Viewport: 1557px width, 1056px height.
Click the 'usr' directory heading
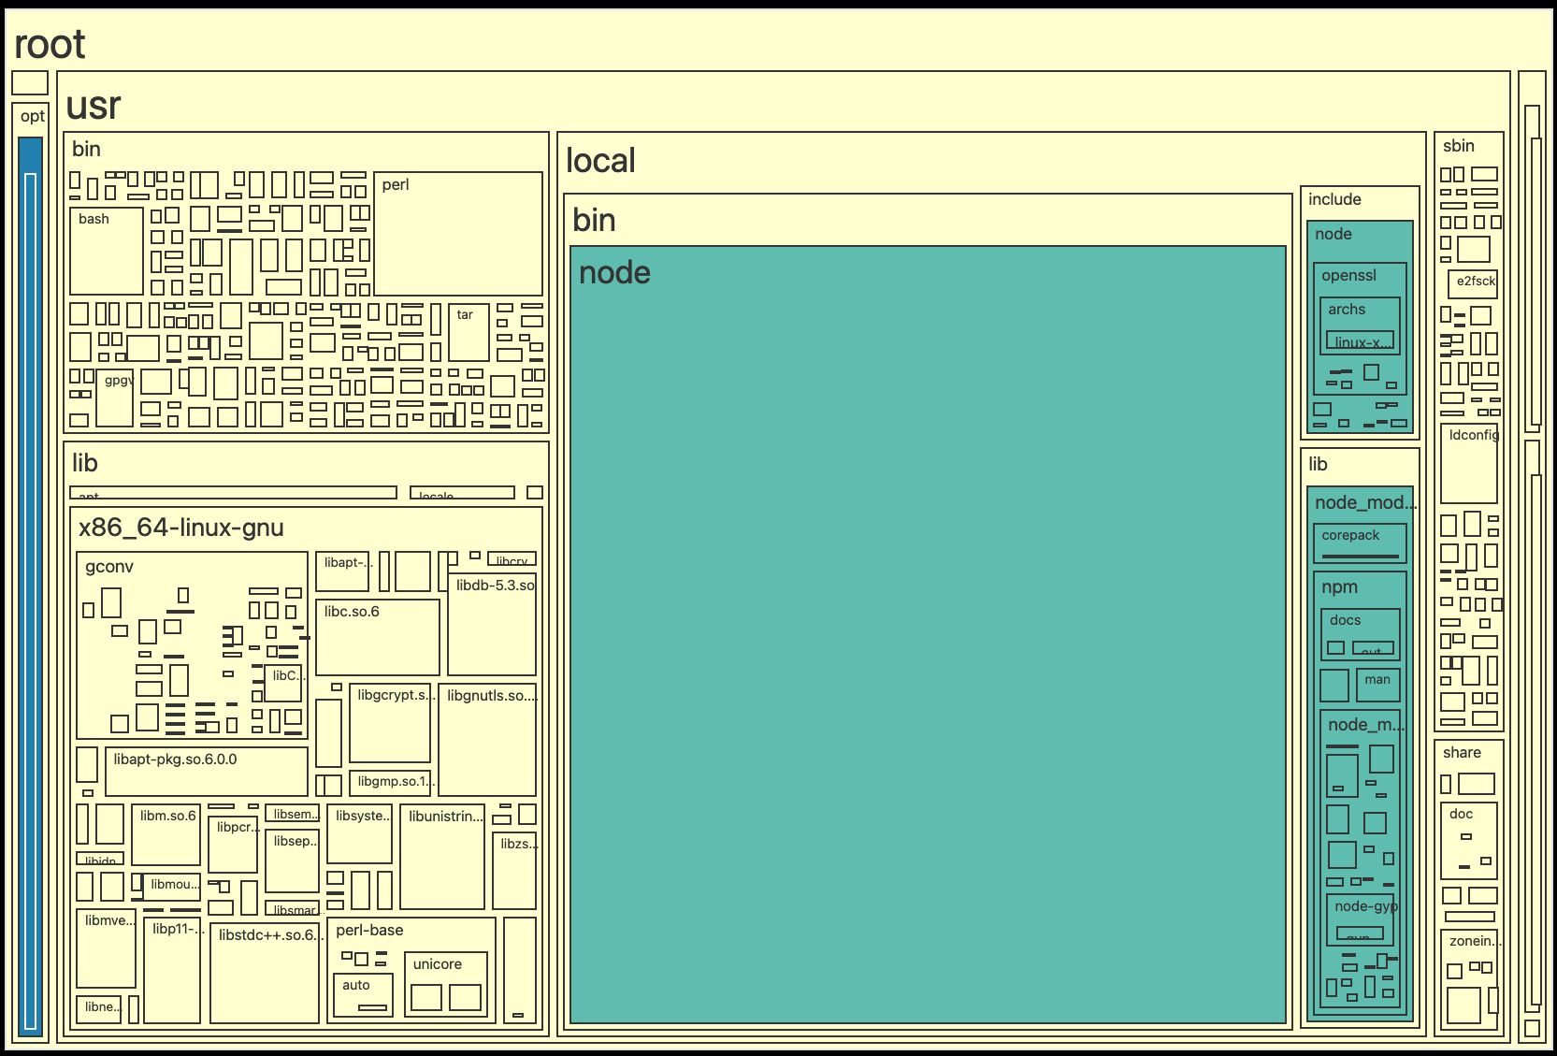(x=94, y=106)
